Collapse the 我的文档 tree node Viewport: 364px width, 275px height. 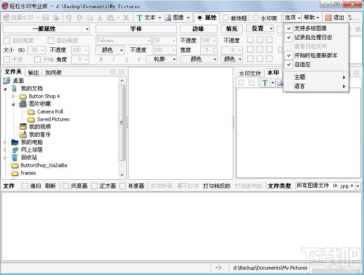coord(5,89)
